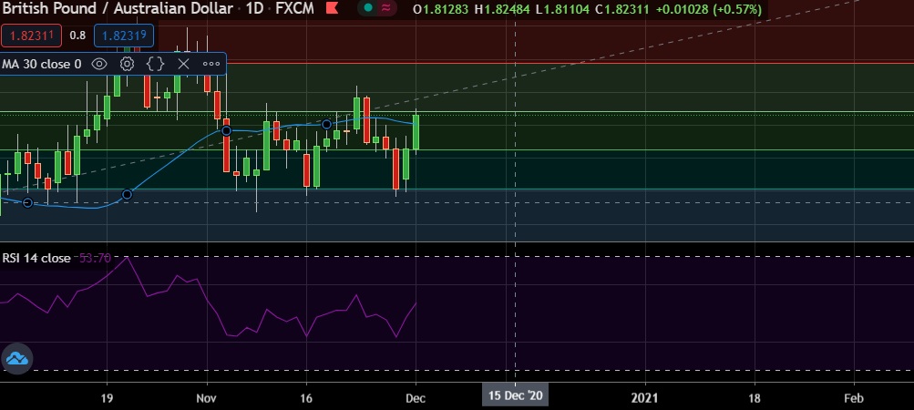Click the blue cloud logo icon

point(17,358)
